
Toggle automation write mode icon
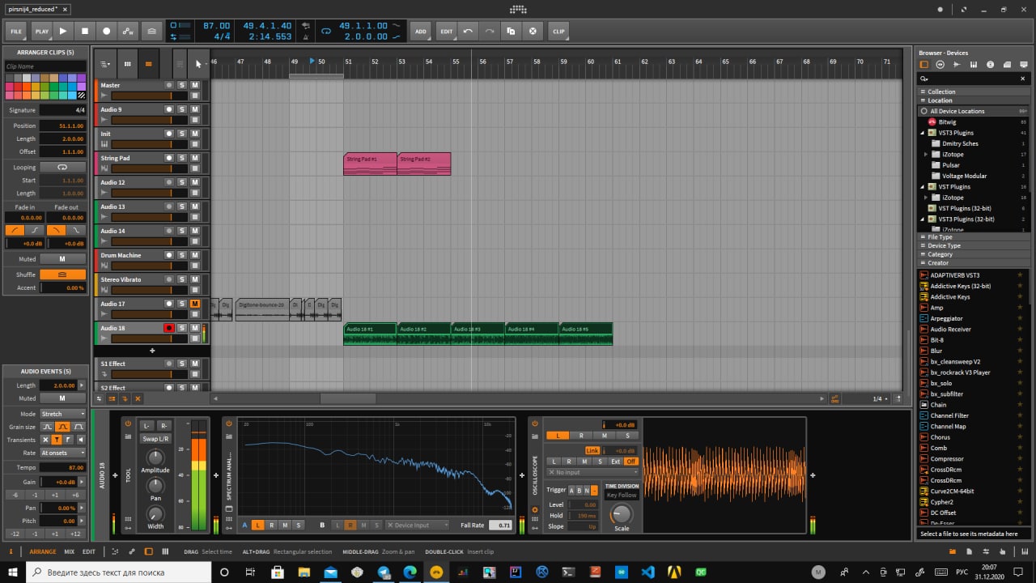pos(128,31)
